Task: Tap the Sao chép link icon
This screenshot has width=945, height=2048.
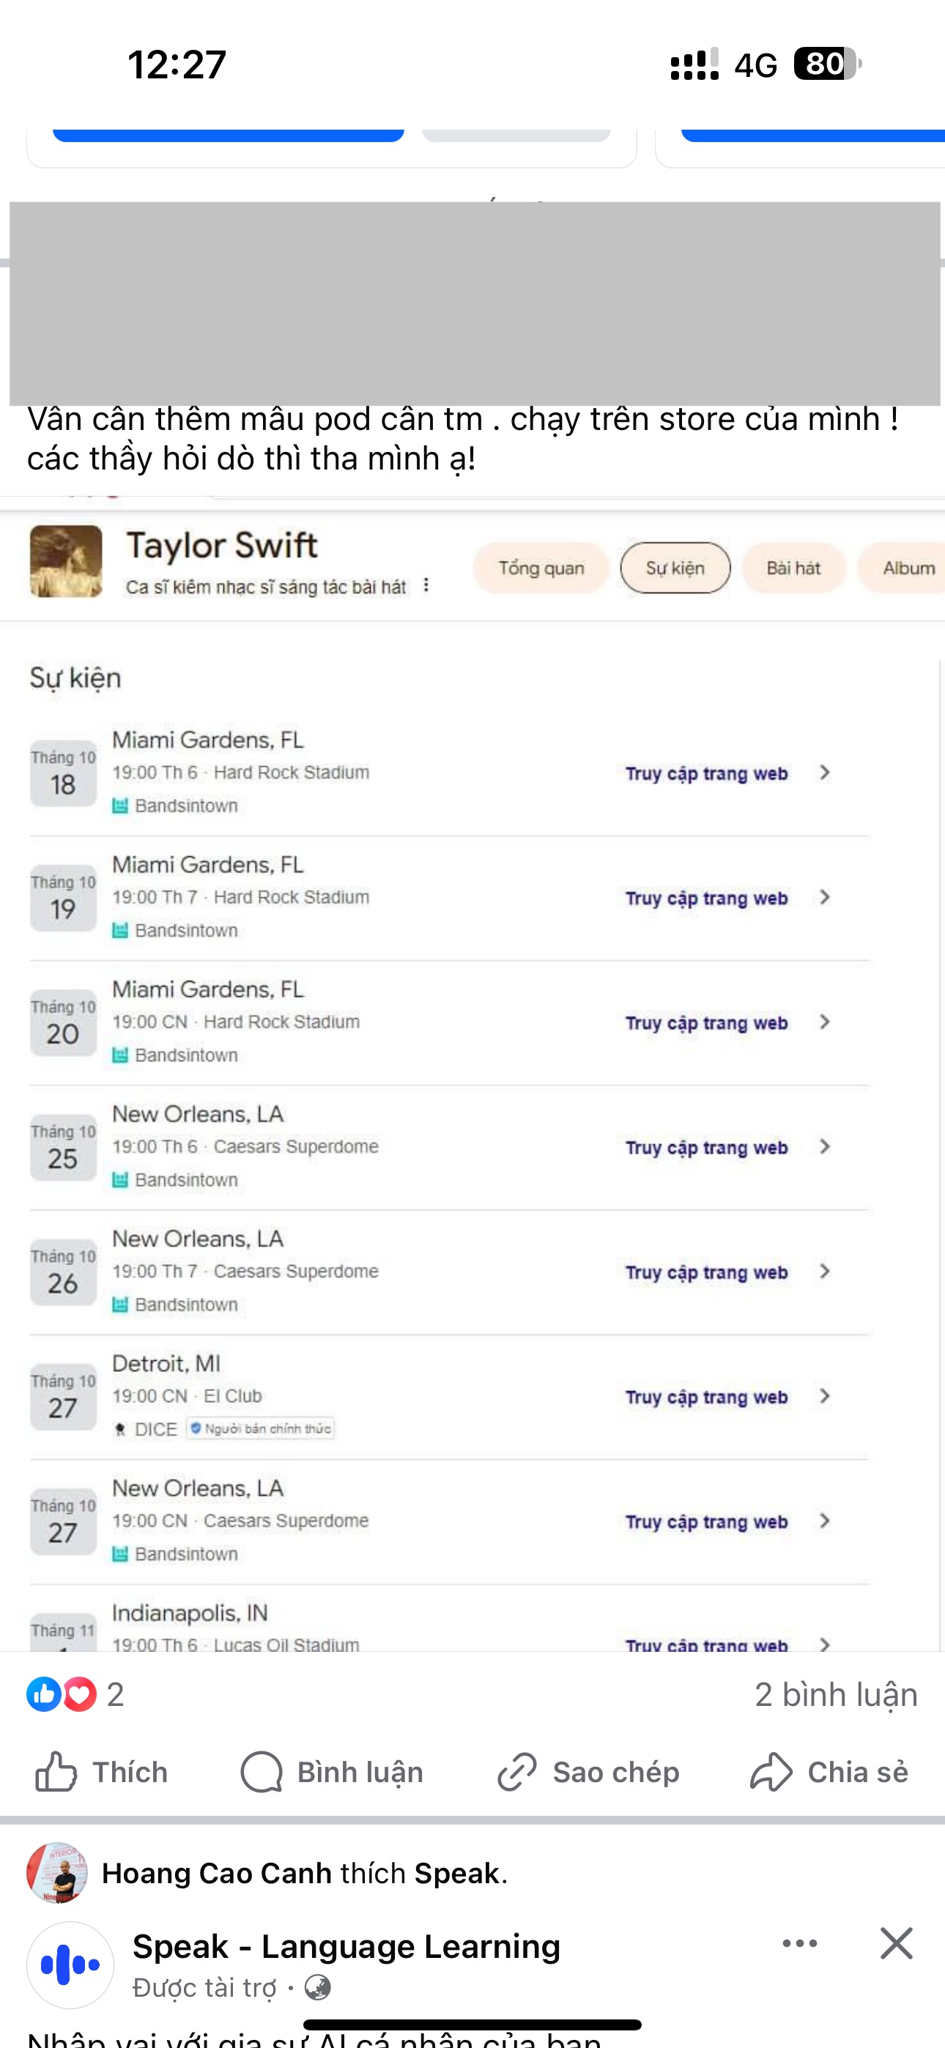Action: (517, 1772)
